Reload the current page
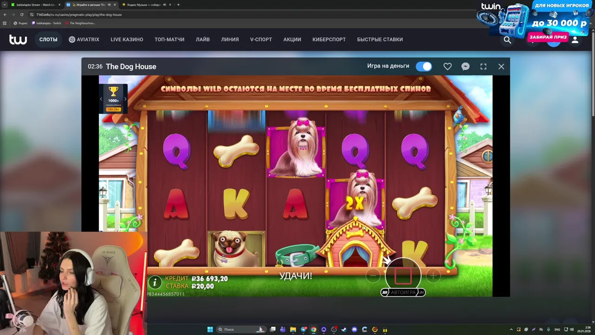 point(21,14)
